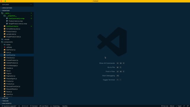
Task: Open DeleteProduct.js file
Action: pos(17,63)
